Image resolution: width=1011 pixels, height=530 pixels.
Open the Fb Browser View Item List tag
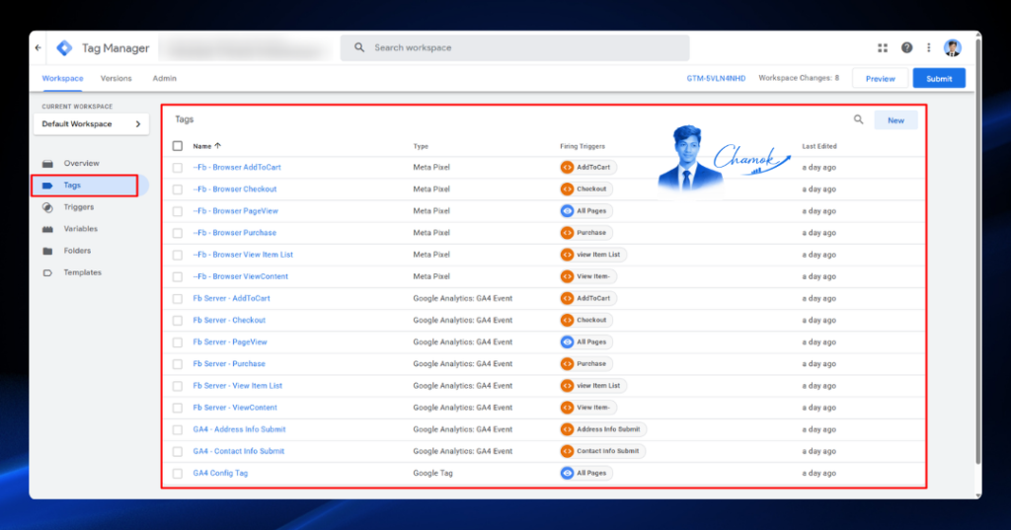coord(243,255)
